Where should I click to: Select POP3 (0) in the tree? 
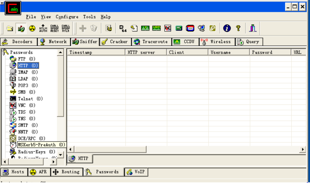click(28, 86)
